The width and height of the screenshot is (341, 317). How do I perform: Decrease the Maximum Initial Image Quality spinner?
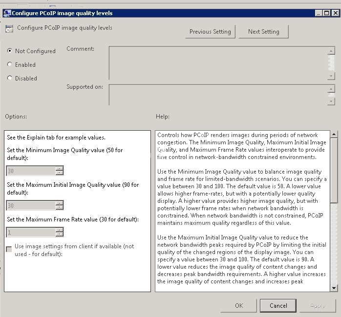click(x=60, y=208)
